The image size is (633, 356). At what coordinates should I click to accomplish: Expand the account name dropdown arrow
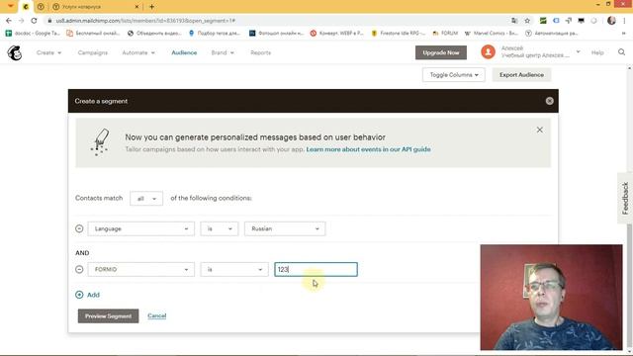[x=578, y=51]
